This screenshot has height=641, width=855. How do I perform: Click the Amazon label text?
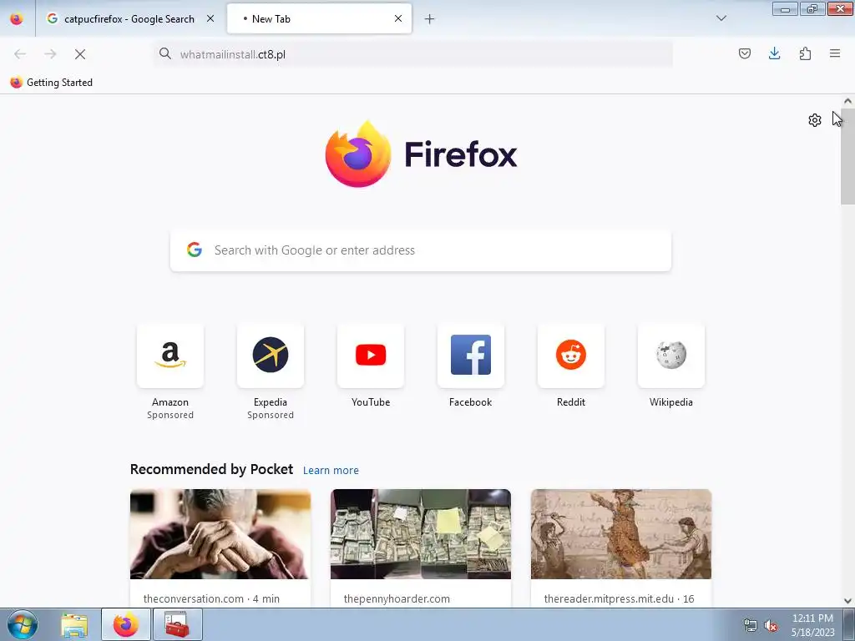tap(170, 402)
